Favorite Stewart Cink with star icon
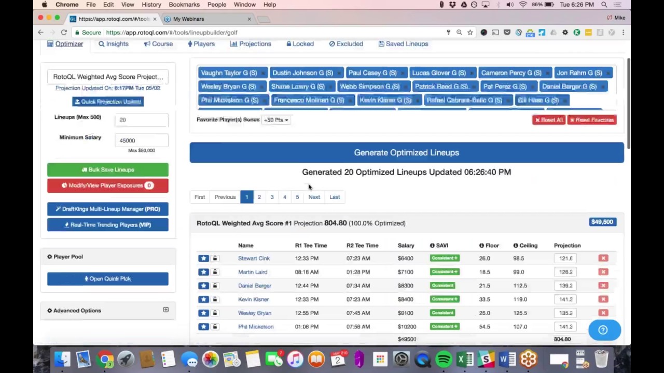 click(x=203, y=258)
